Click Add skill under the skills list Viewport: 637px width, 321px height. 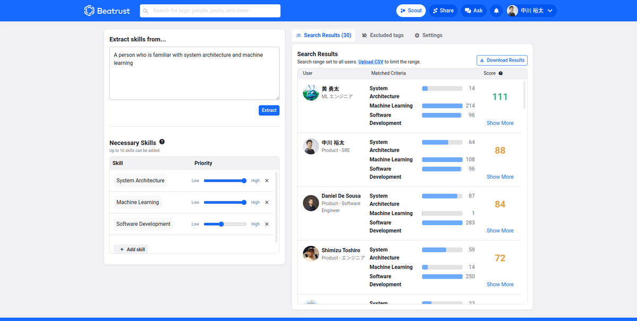(x=131, y=249)
